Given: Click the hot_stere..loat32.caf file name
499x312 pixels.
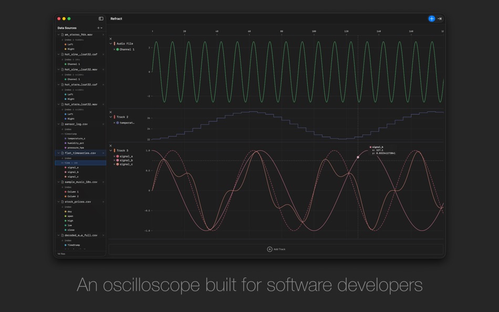Looking at the screenshot, I should coord(81,85).
